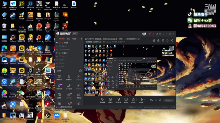220x123 pixels.
Task: Expand the microphone volume arrow
Action: click(137, 100)
